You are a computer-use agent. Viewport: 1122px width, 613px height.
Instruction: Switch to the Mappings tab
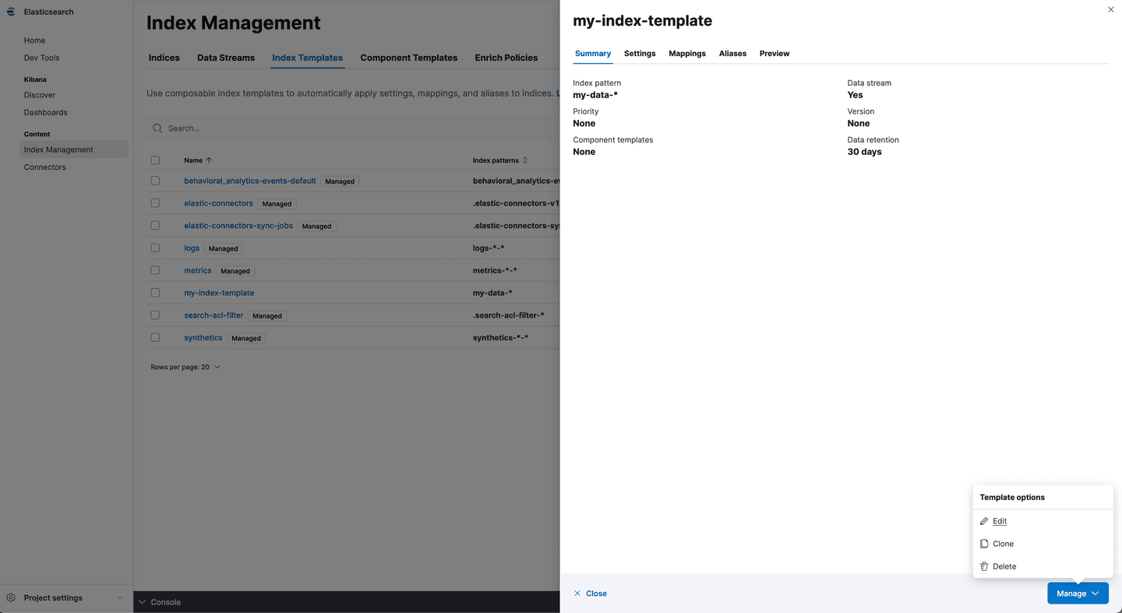coord(686,54)
